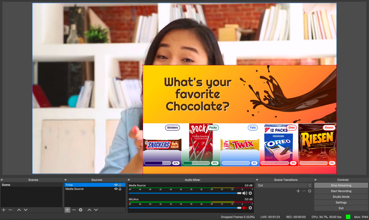Image resolution: width=369 pixels, height=220 pixels.
Task: Enable Studio Mode
Action: tap(341, 197)
